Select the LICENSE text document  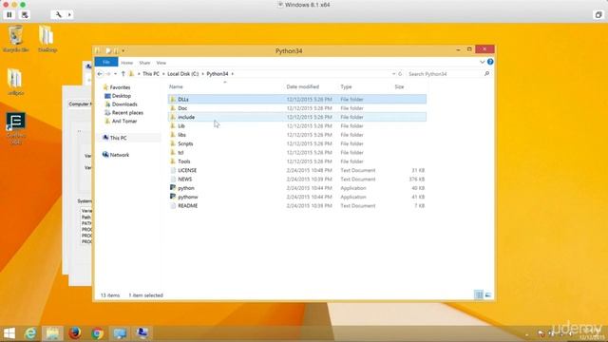point(297,171)
